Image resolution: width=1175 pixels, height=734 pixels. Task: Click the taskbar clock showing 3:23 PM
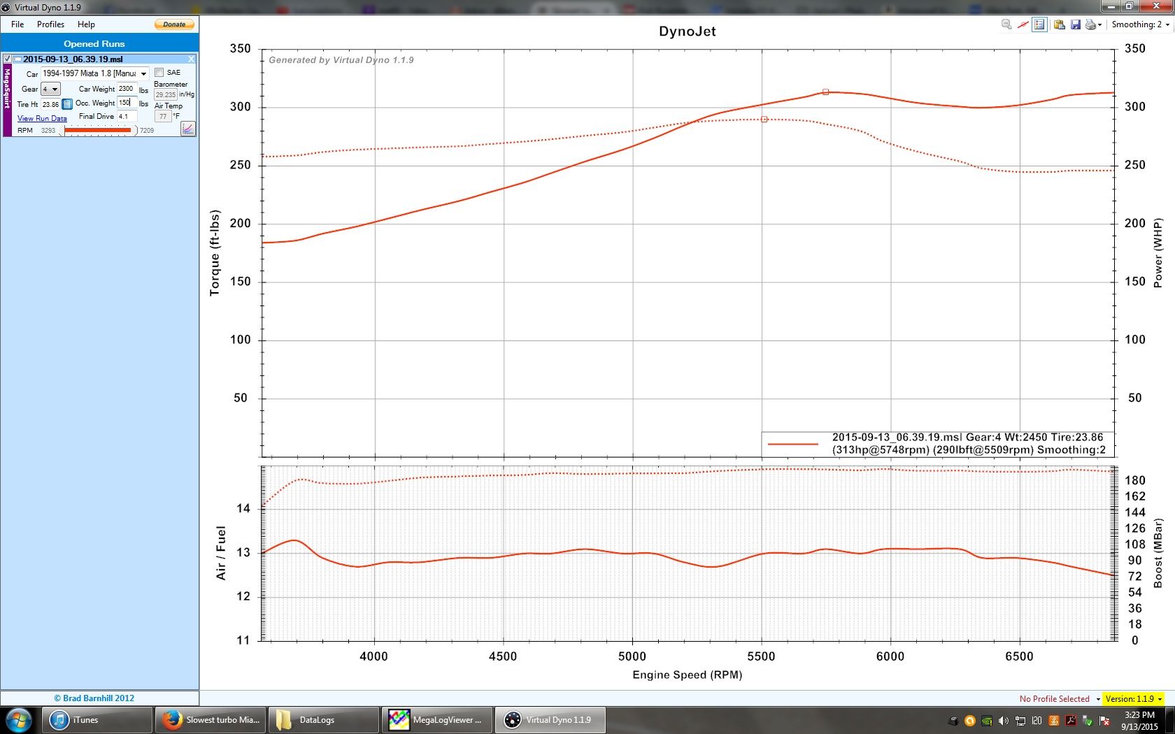pyautogui.click(x=1139, y=721)
